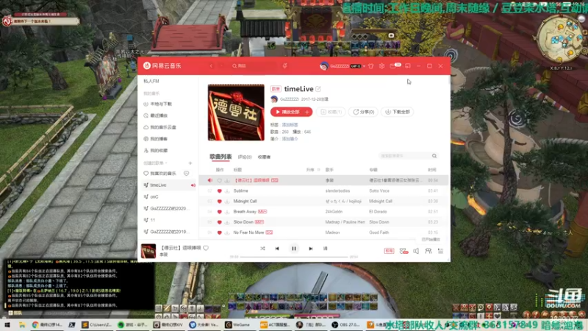Show lyrics with the 词 icon
The image size is (588, 331).
point(325,249)
